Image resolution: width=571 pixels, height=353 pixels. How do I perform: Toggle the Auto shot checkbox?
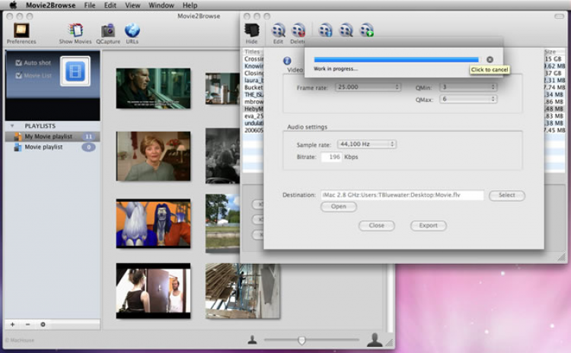point(19,63)
